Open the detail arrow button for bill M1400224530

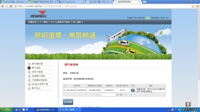[x=133, y=90]
